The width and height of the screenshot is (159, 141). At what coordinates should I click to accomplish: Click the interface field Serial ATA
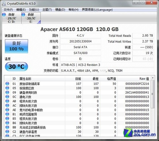click(80, 47)
